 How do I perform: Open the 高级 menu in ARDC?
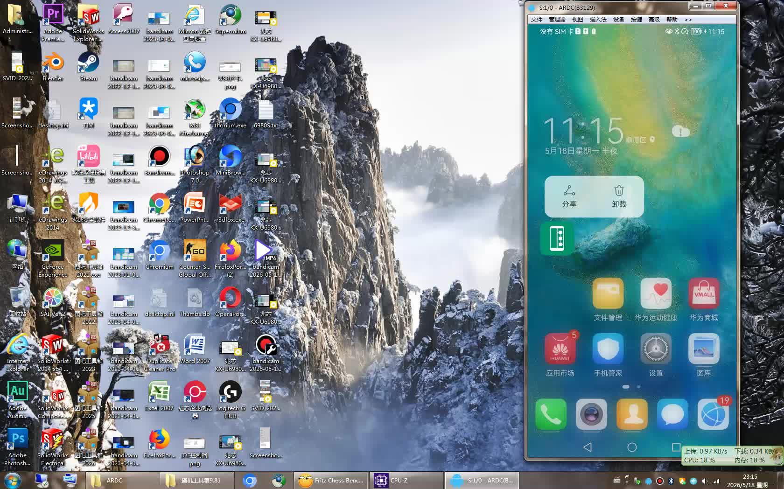(x=654, y=20)
